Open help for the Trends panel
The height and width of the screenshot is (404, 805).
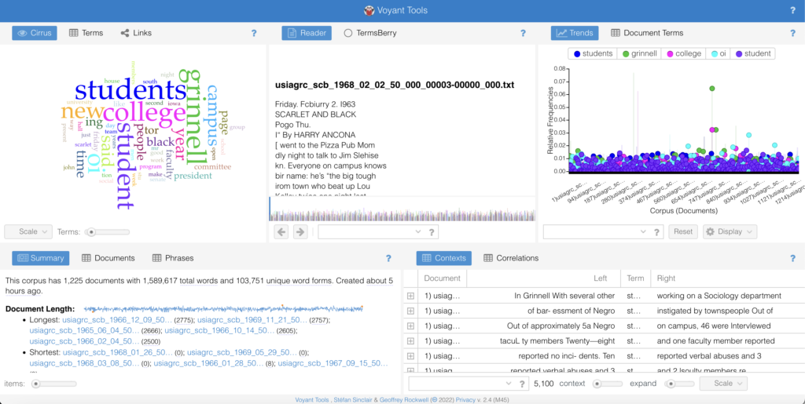[x=792, y=33]
